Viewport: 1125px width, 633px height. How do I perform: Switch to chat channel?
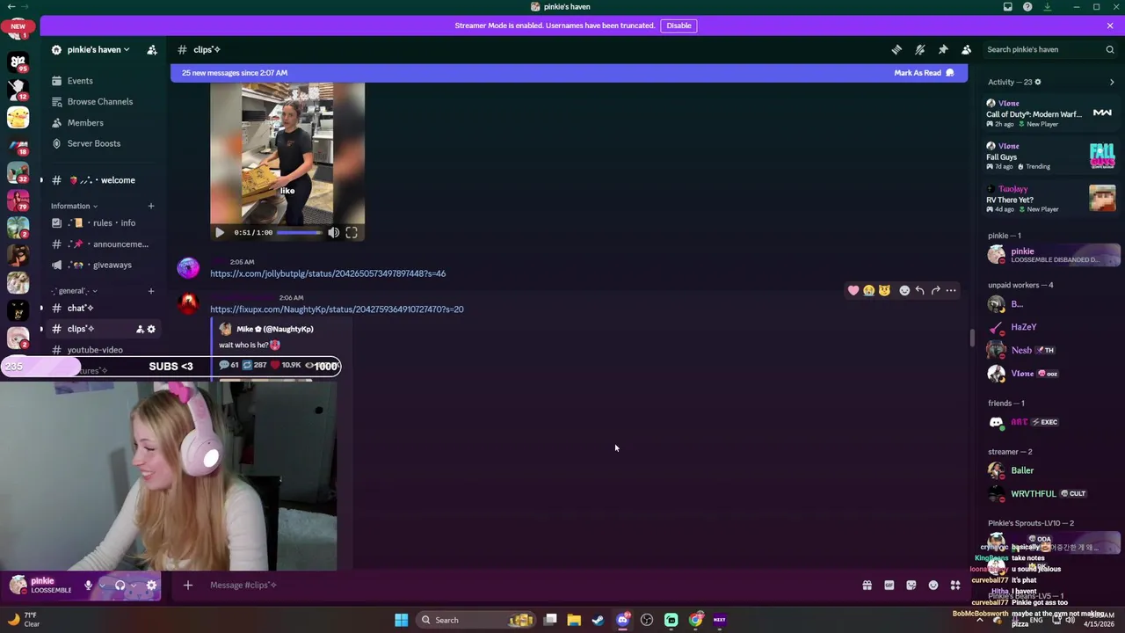[104, 308]
